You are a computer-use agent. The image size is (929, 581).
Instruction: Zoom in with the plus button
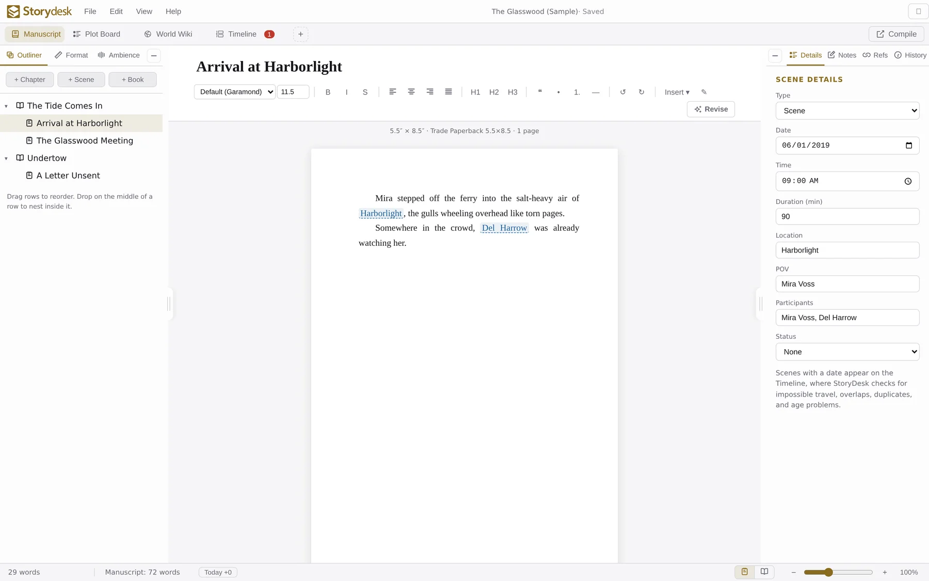[x=885, y=572]
